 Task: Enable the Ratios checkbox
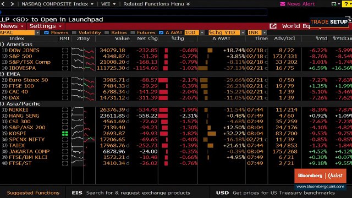[x=107, y=32]
